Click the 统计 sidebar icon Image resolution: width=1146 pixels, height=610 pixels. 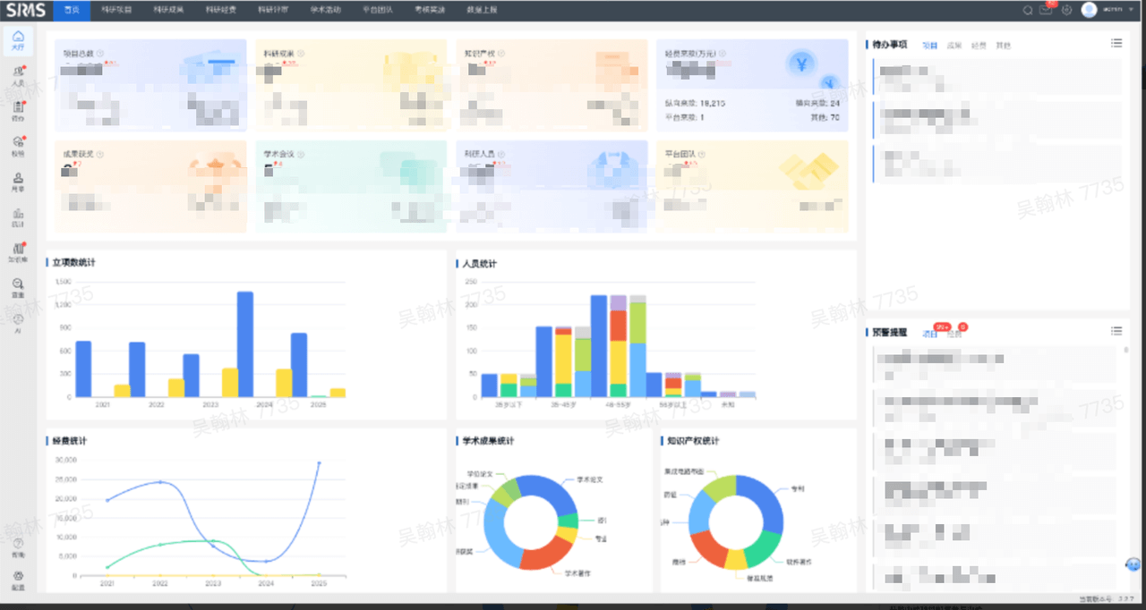(18, 216)
